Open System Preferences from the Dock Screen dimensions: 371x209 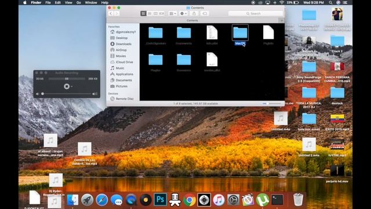coord(233,200)
